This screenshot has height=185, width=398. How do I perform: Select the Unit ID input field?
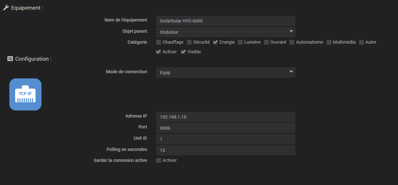[225, 139]
